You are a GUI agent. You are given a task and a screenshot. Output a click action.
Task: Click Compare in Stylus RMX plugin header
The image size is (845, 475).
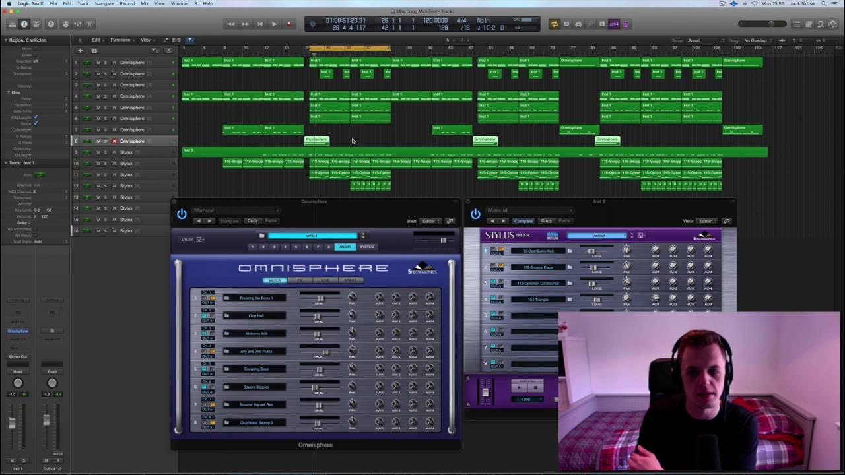[523, 221]
